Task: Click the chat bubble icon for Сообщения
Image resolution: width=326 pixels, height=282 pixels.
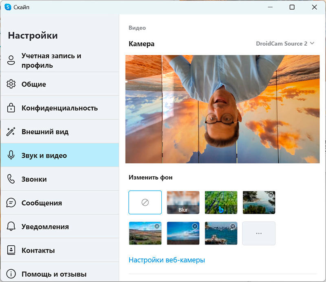Action: pos(11,203)
